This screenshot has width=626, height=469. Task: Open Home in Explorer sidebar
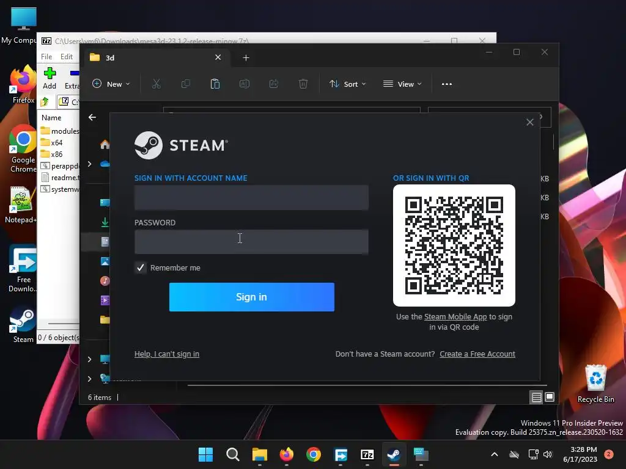tap(105, 144)
